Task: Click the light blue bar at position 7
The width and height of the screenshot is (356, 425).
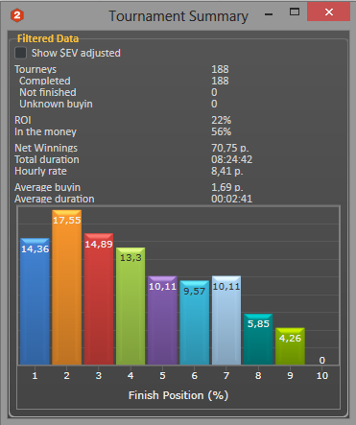Action: (226, 320)
